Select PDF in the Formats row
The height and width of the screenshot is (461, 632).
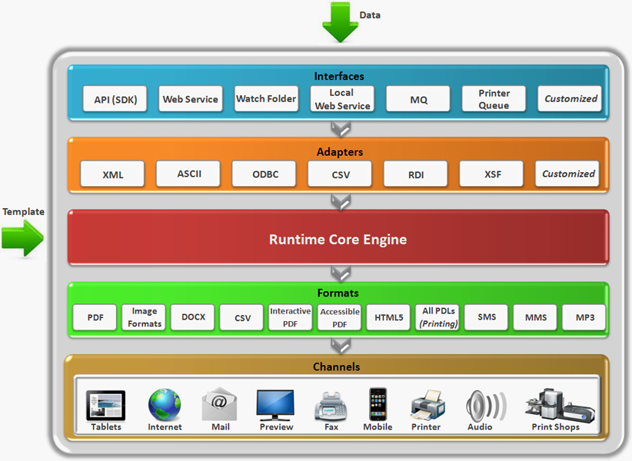coord(95,317)
